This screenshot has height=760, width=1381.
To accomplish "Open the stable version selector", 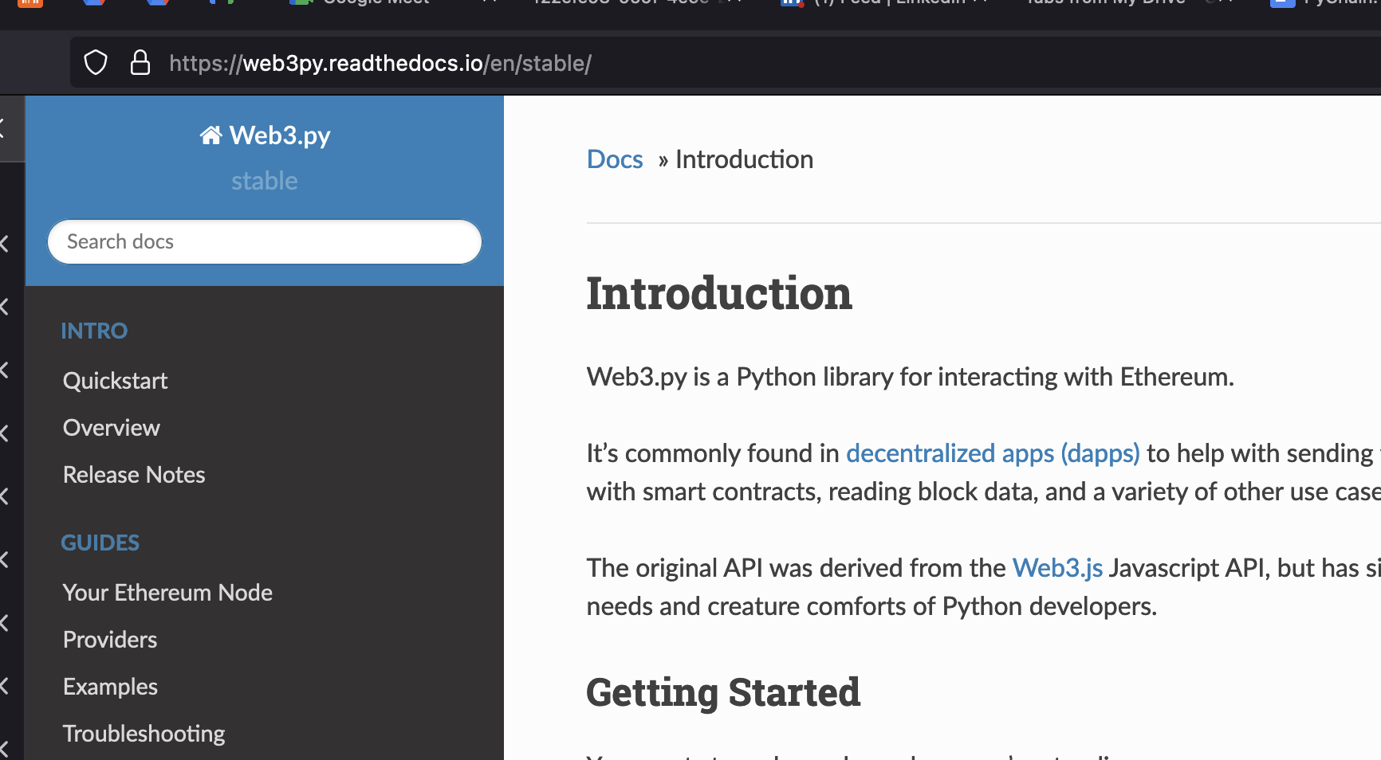I will coord(264,180).
